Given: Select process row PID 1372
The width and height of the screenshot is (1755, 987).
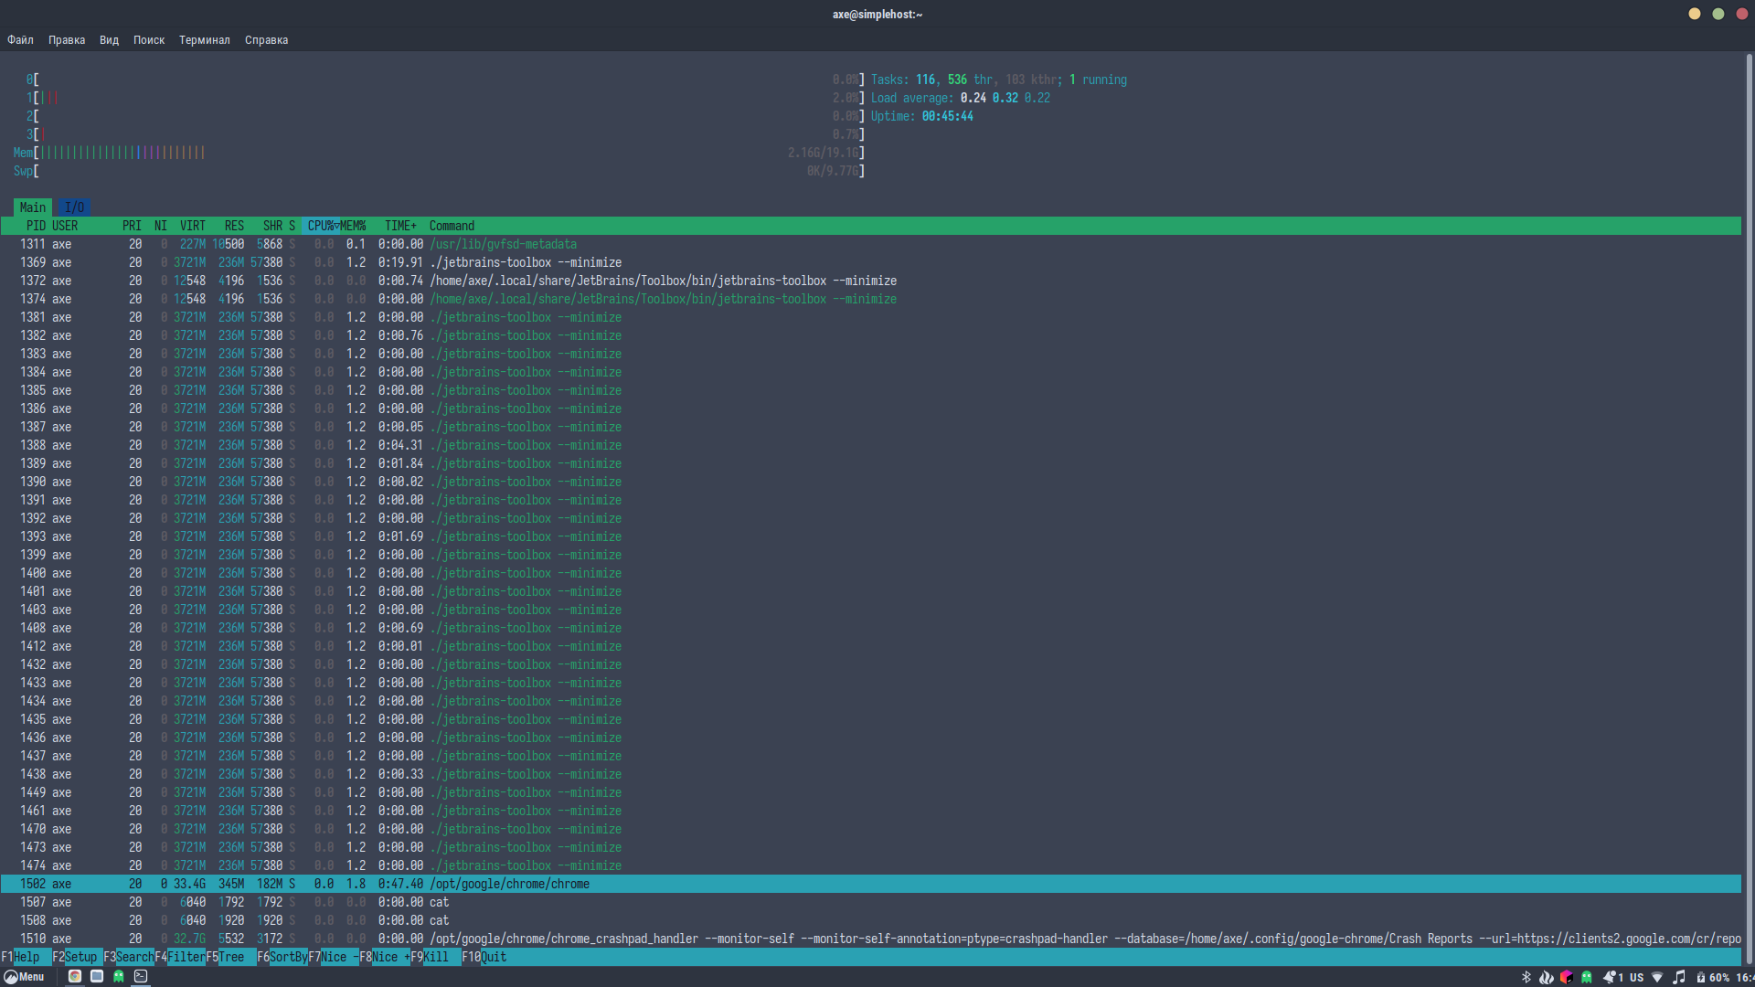Looking at the screenshot, I should (870, 281).
